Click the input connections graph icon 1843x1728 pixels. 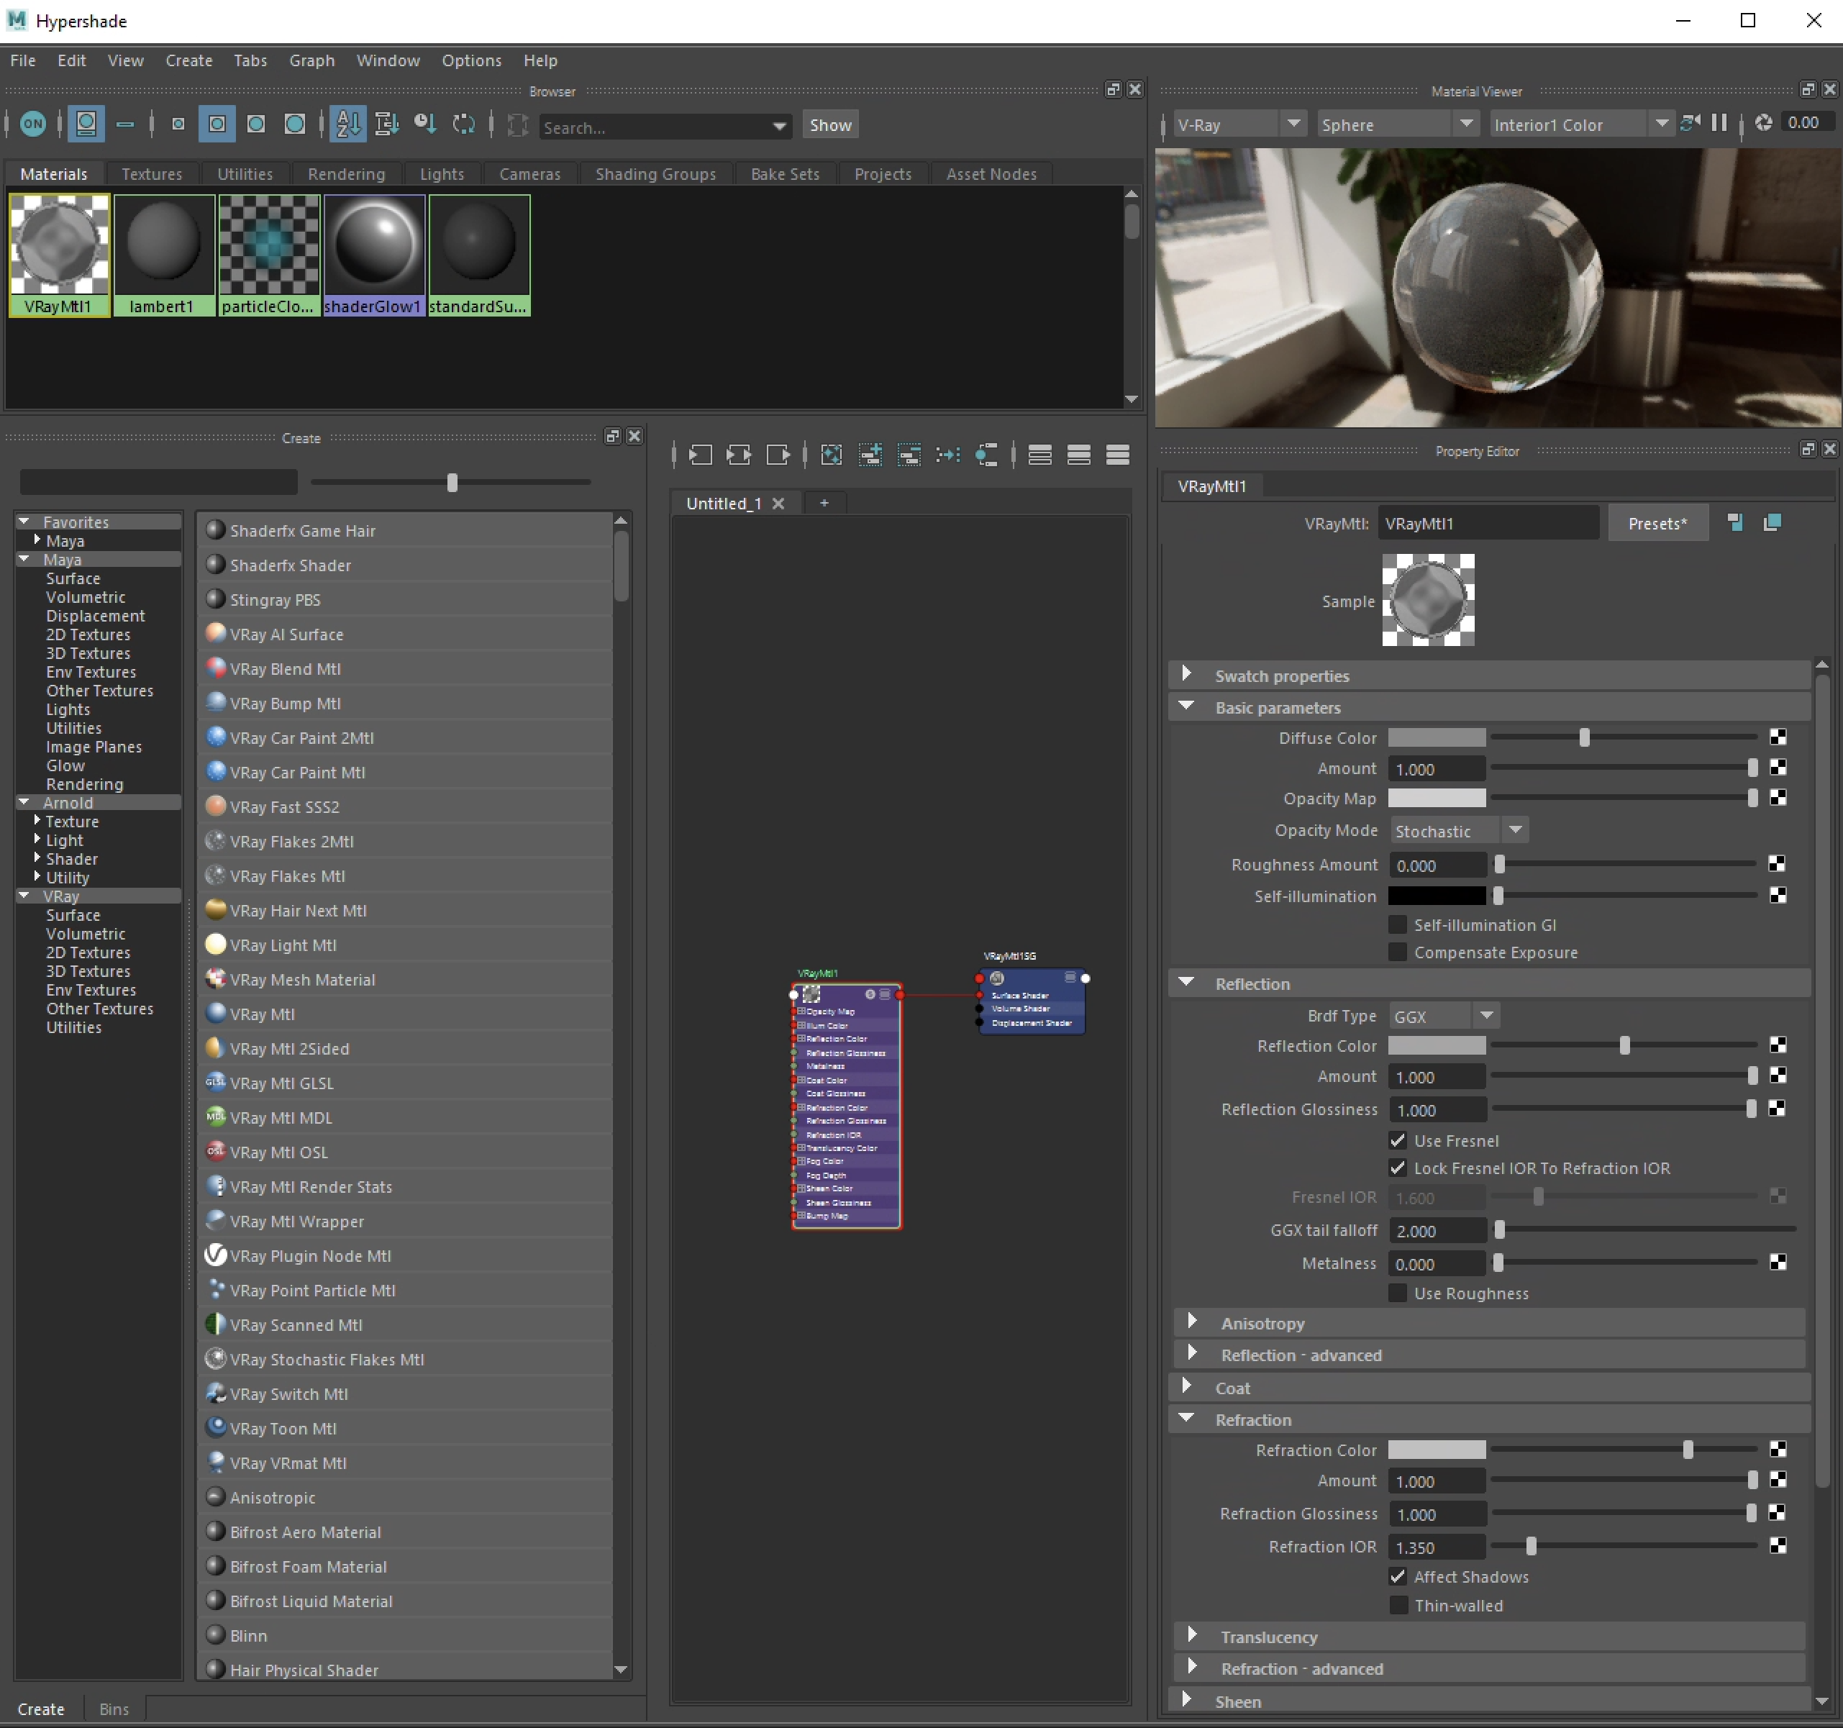[x=700, y=455]
